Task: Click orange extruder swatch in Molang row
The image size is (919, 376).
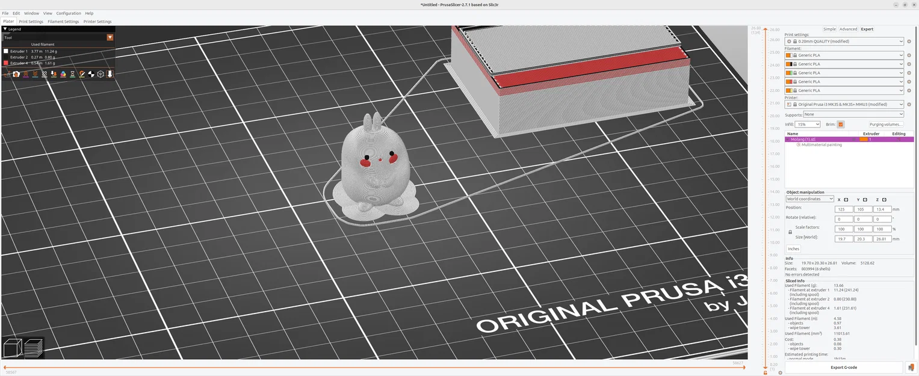Action: click(x=864, y=139)
